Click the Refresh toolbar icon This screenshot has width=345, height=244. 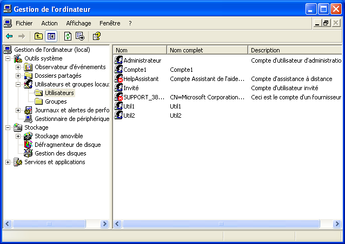(68, 36)
